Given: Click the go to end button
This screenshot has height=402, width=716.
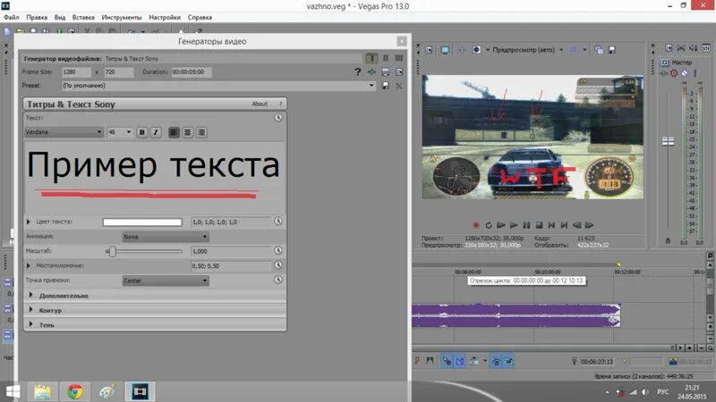Looking at the screenshot, I should pyautogui.click(x=564, y=225).
